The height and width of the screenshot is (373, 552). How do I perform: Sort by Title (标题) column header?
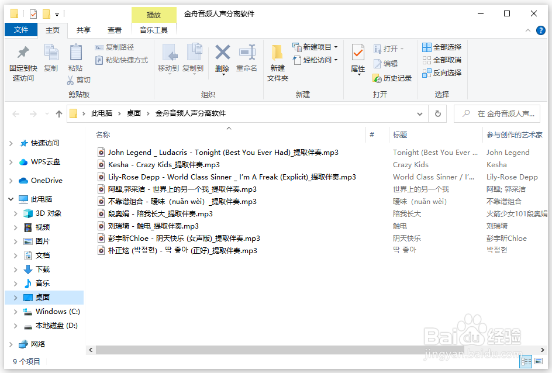tap(400, 135)
